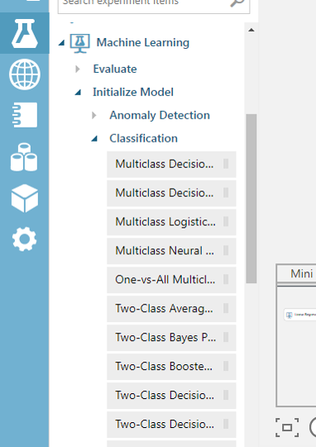This screenshot has width=316, height=447.
Task: Expand the Evaluate category arrow
Action: 78,69
